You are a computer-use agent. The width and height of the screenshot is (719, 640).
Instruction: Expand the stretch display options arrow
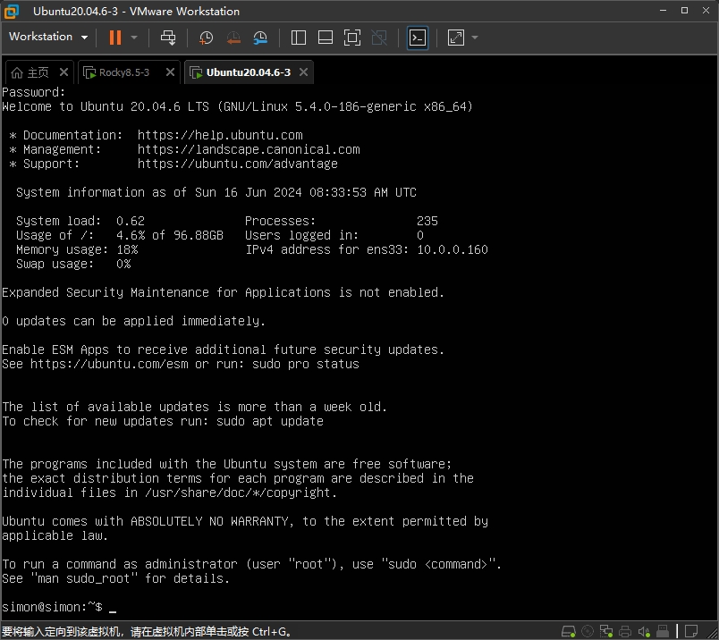[x=475, y=38]
